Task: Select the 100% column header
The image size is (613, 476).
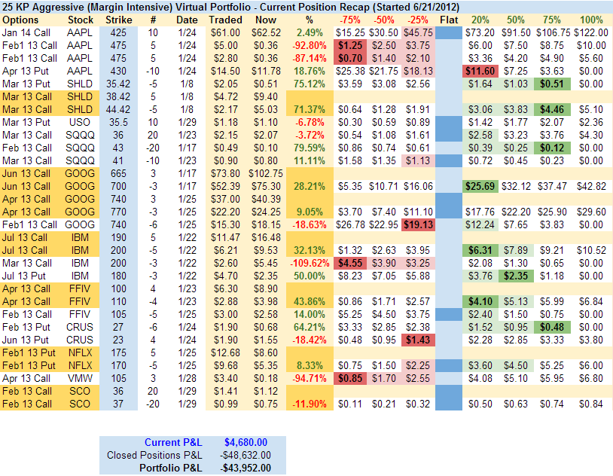Action: point(591,18)
